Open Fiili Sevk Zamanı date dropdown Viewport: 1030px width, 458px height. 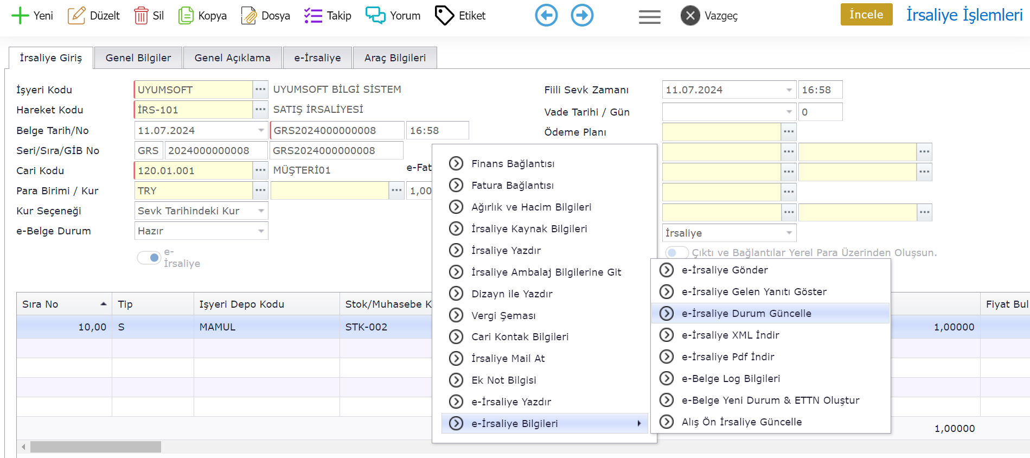tap(789, 90)
